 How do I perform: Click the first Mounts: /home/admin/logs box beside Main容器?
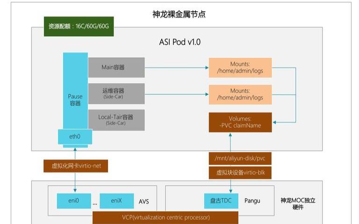tap(240, 68)
